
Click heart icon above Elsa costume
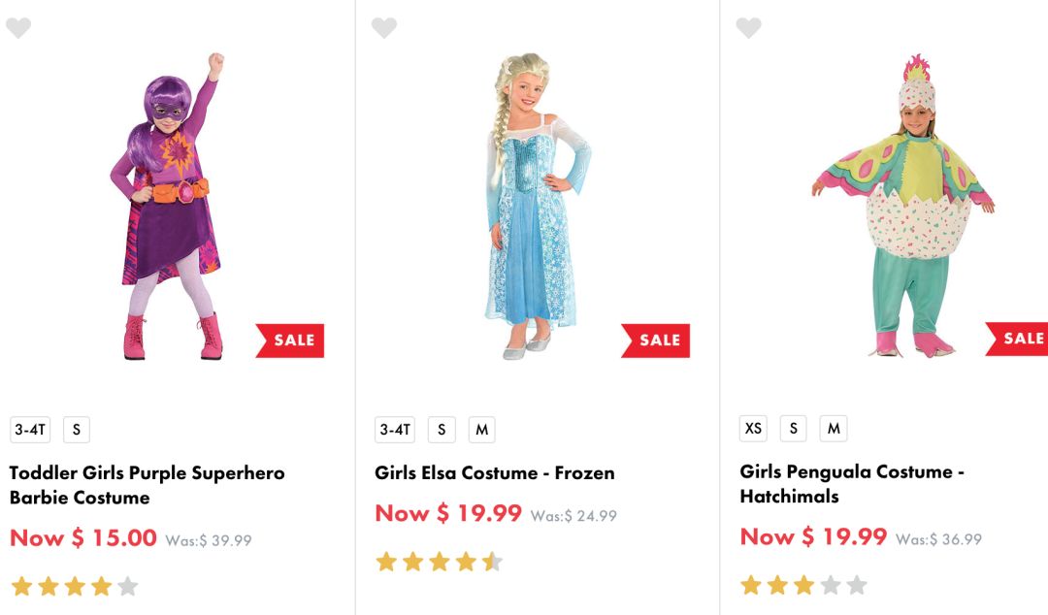[384, 28]
